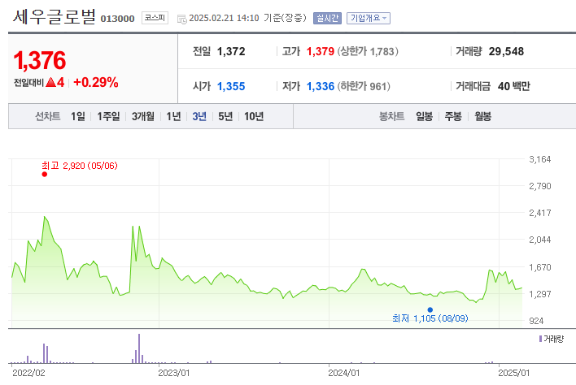Click the red up-arrow change indicator
Screen dimensions: 576x385
tap(51, 82)
